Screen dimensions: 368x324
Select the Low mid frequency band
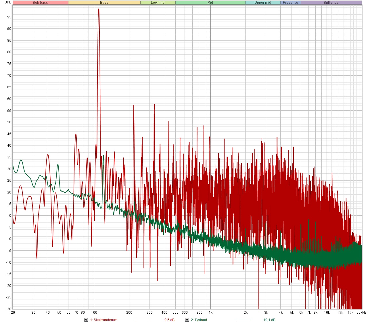click(158, 3)
